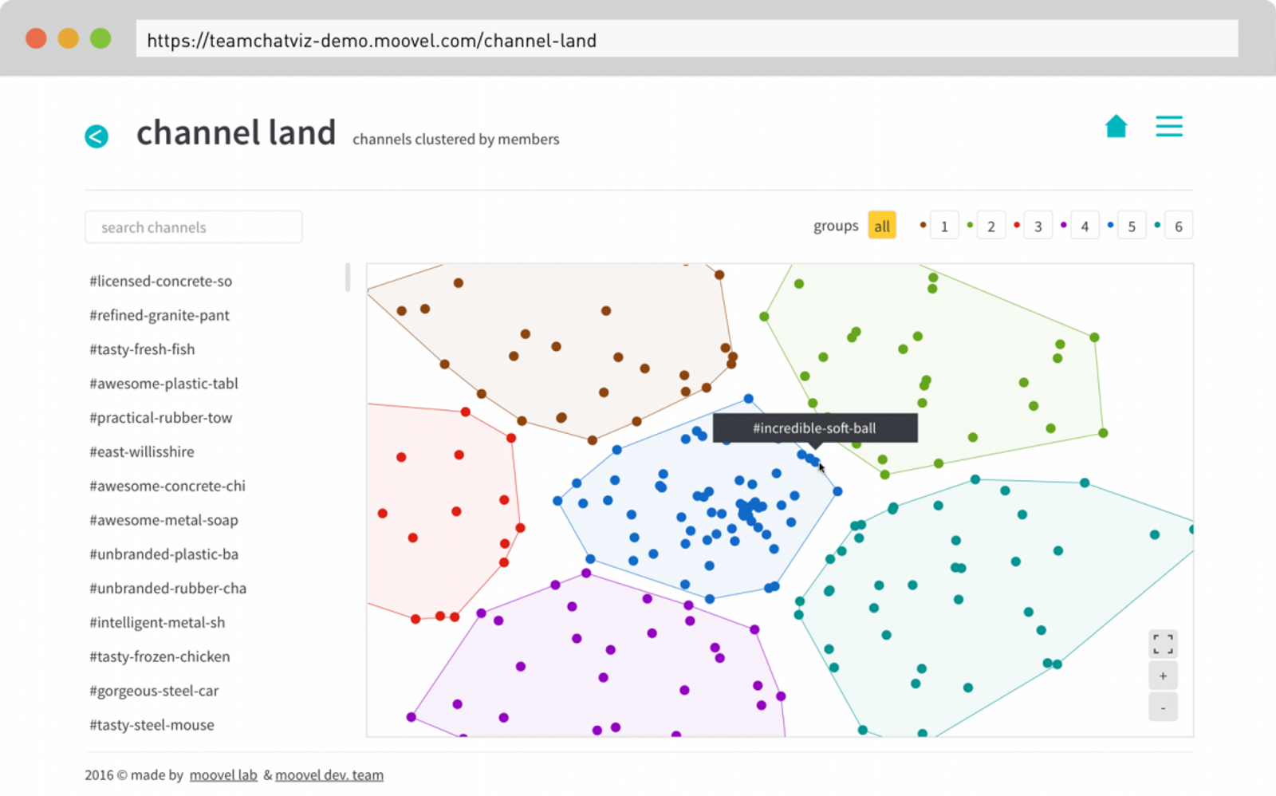
Task: Open the hamburger menu
Action: click(1168, 126)
